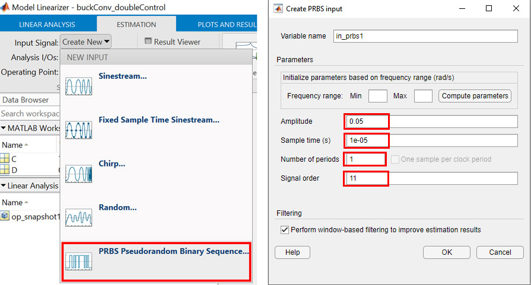Choose PRBS Pseudorandom Binary Sequence icon
531x285 pixels.
79,261
